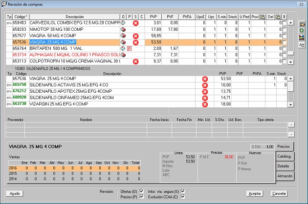308x204 pixels.
Task: Click the Aceptar button
Action: 255,193
